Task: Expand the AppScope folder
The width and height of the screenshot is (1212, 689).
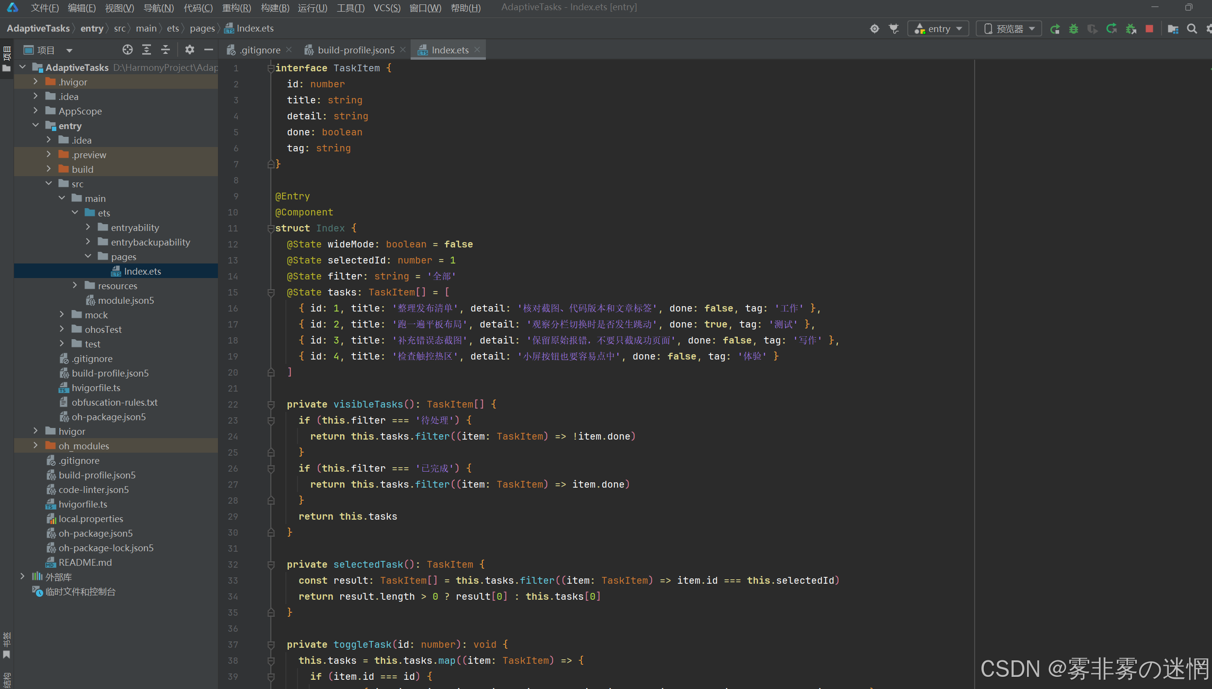Action: [35, 111]
